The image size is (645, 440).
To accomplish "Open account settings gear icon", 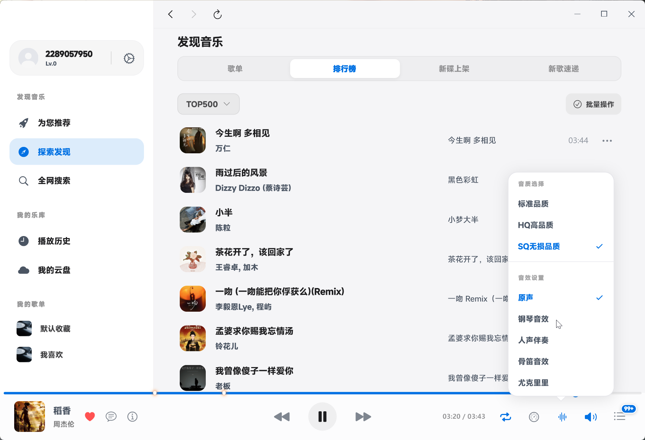I will coord(129,58).
